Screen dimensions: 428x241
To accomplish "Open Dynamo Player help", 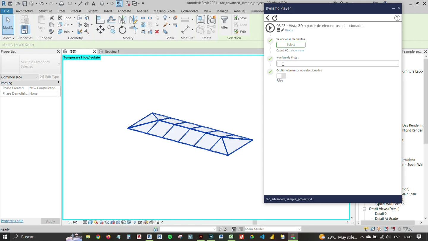I will point(397,18).
